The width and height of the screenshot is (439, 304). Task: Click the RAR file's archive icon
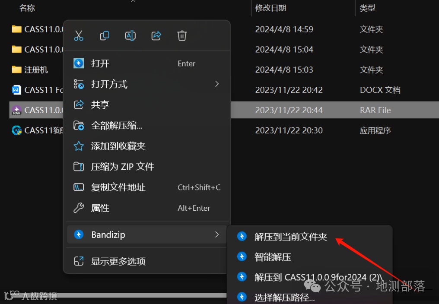pos(16,110)
